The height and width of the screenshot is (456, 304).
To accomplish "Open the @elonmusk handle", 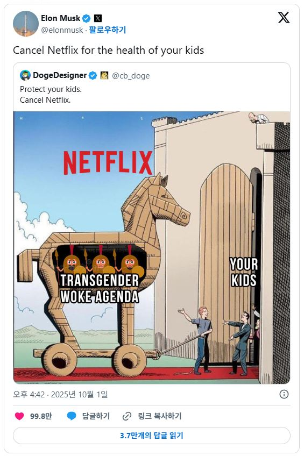I will [62, 30].
